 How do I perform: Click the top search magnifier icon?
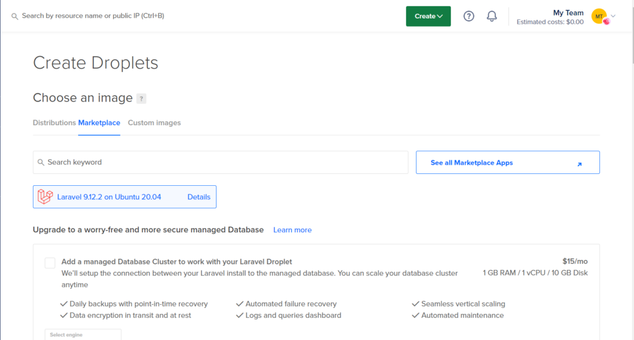15,16
